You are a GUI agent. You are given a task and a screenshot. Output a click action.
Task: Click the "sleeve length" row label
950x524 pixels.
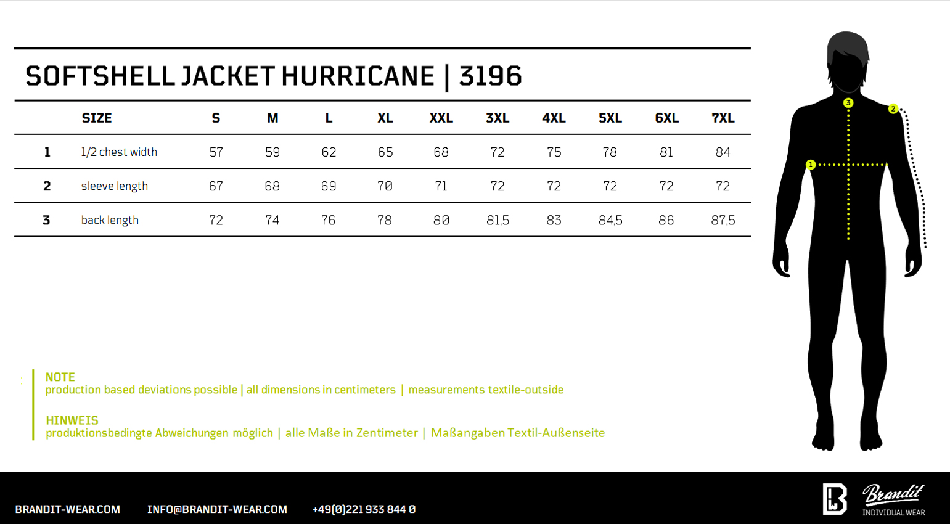click(115, 186)
